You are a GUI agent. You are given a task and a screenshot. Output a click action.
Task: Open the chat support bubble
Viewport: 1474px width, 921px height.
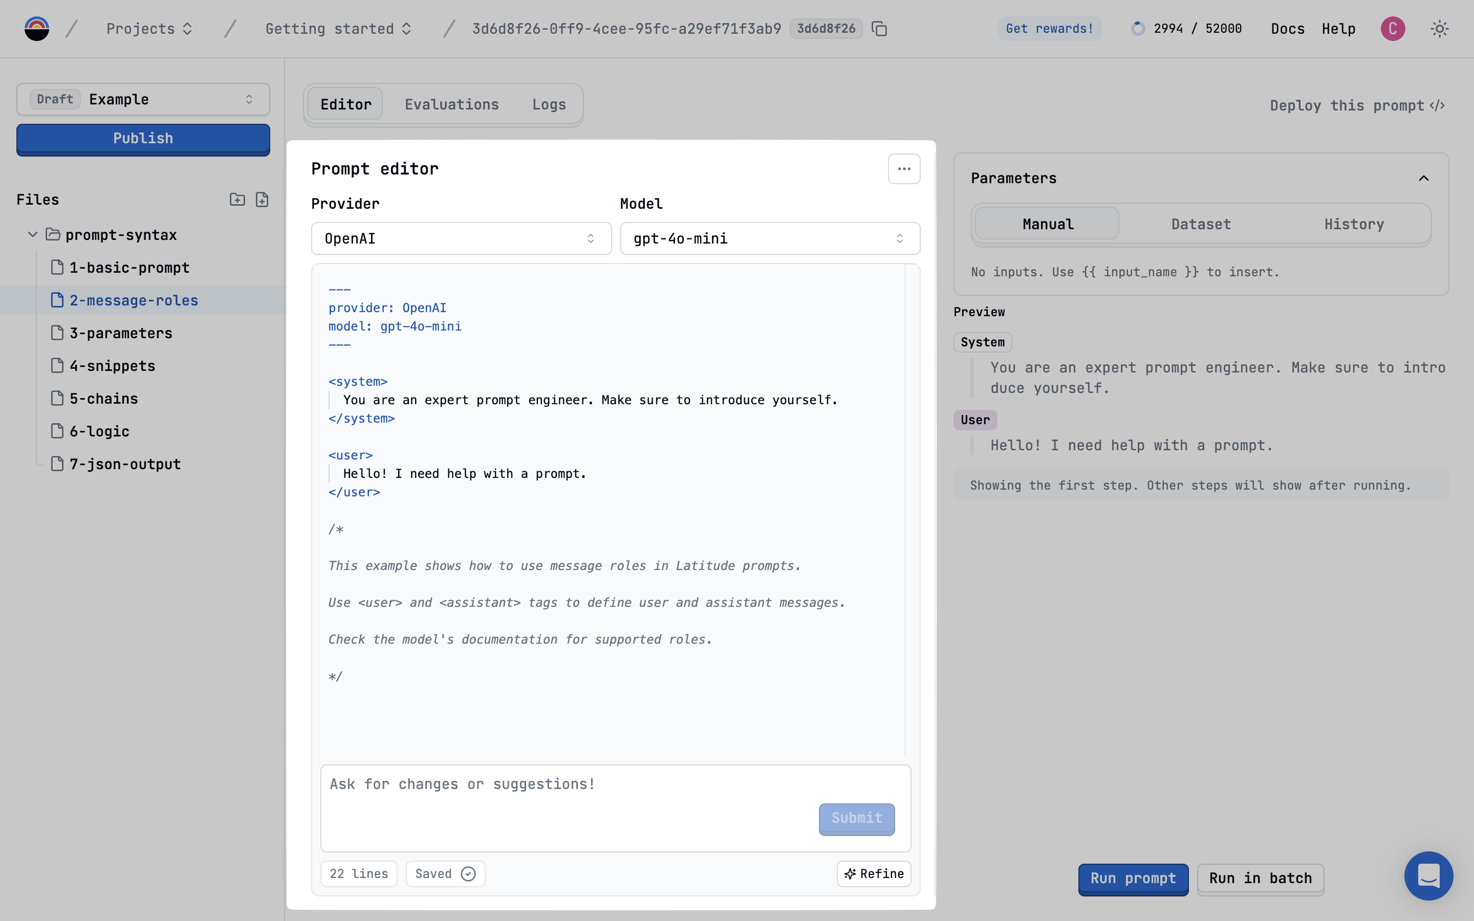click(1428, 875)
